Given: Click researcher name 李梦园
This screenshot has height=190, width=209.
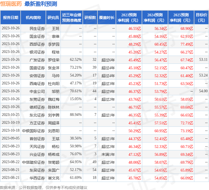Looking at the screenshot, I should [x=54, y=44].
